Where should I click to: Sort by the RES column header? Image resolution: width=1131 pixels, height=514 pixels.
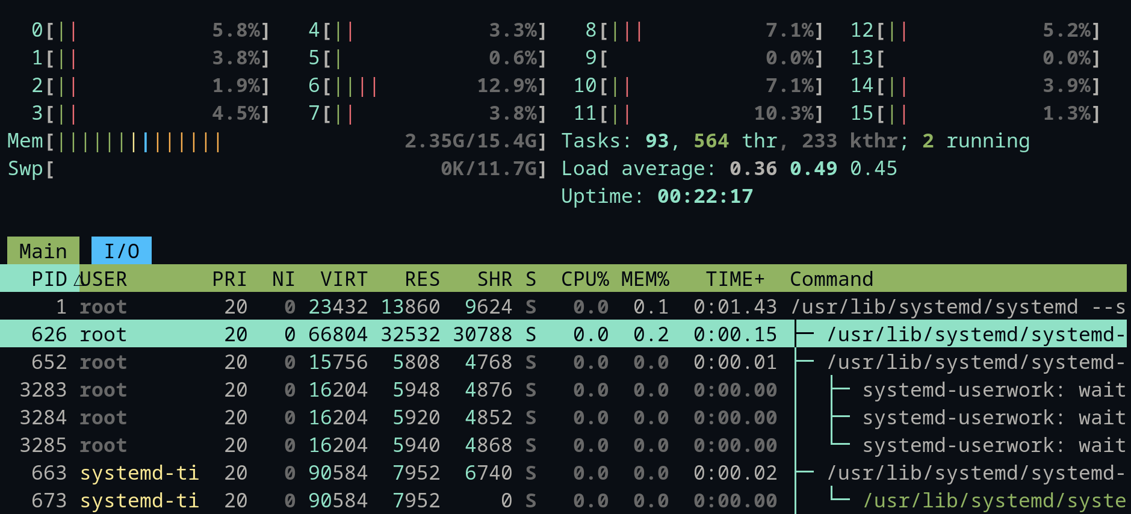(x=422, y=279)
